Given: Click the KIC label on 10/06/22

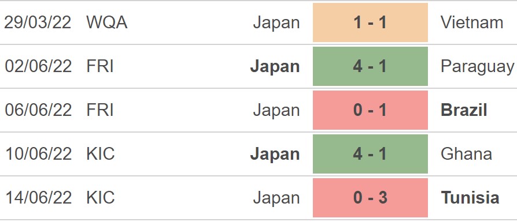Looking at the screenshot, I should [101, 153].
